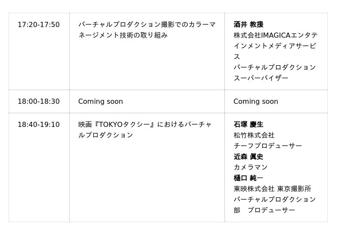Click the 部 プロデューサー text line
Viewport: 344px width, 235px height.
[x=264, y=211]
